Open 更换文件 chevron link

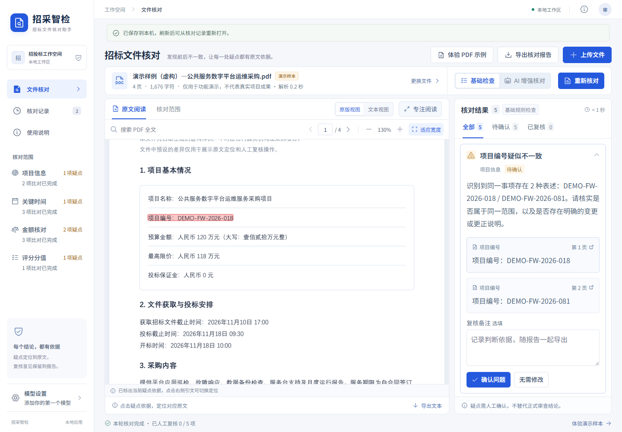425,81
